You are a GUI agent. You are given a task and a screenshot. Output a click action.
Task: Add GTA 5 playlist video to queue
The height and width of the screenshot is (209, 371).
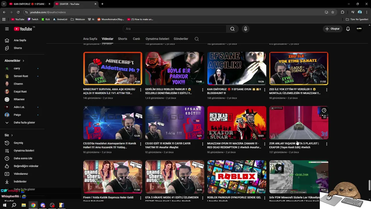(x=324, y=117)
